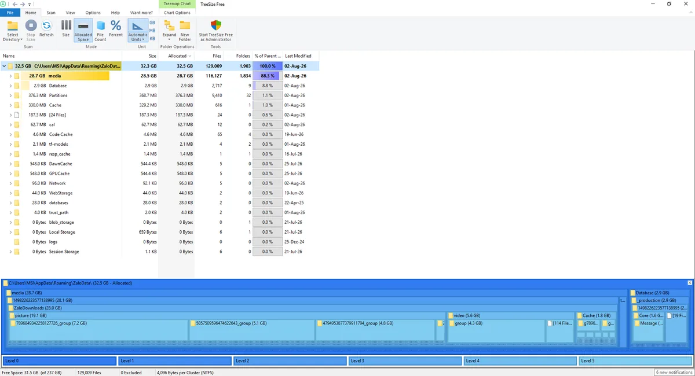This screenshot has height=376, width=695.
Task: Sort by the Size column header
Action: coord(141,56)
